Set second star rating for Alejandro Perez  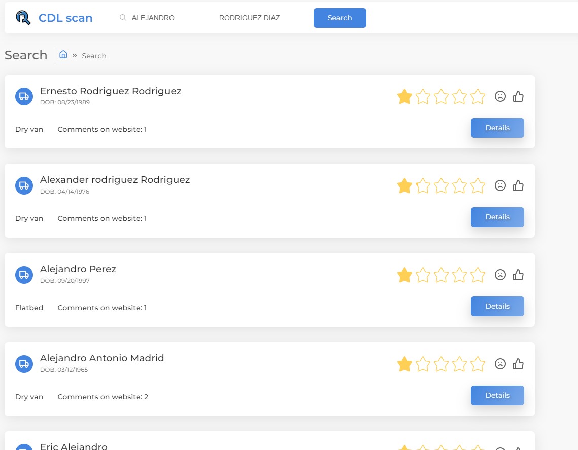[423, 275]
